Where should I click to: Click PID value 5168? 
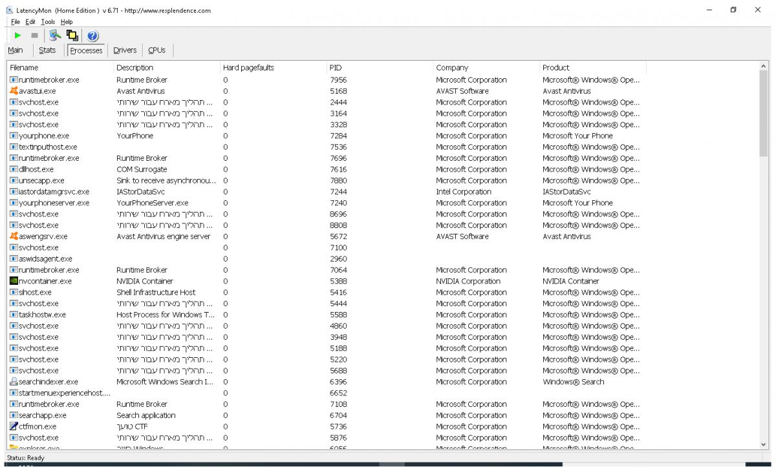point(338,91)
